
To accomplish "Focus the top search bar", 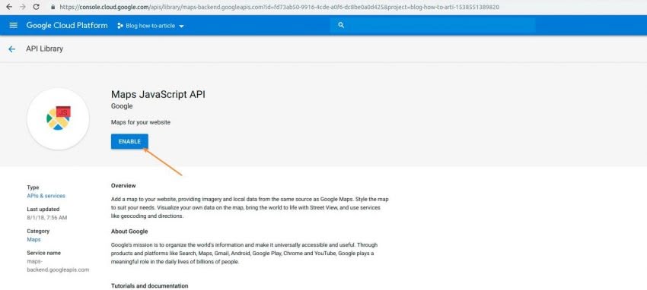I will (x=433, y=25).
